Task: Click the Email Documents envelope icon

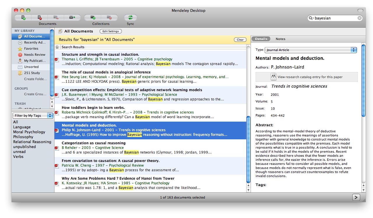Action: [x=72, y=18]
